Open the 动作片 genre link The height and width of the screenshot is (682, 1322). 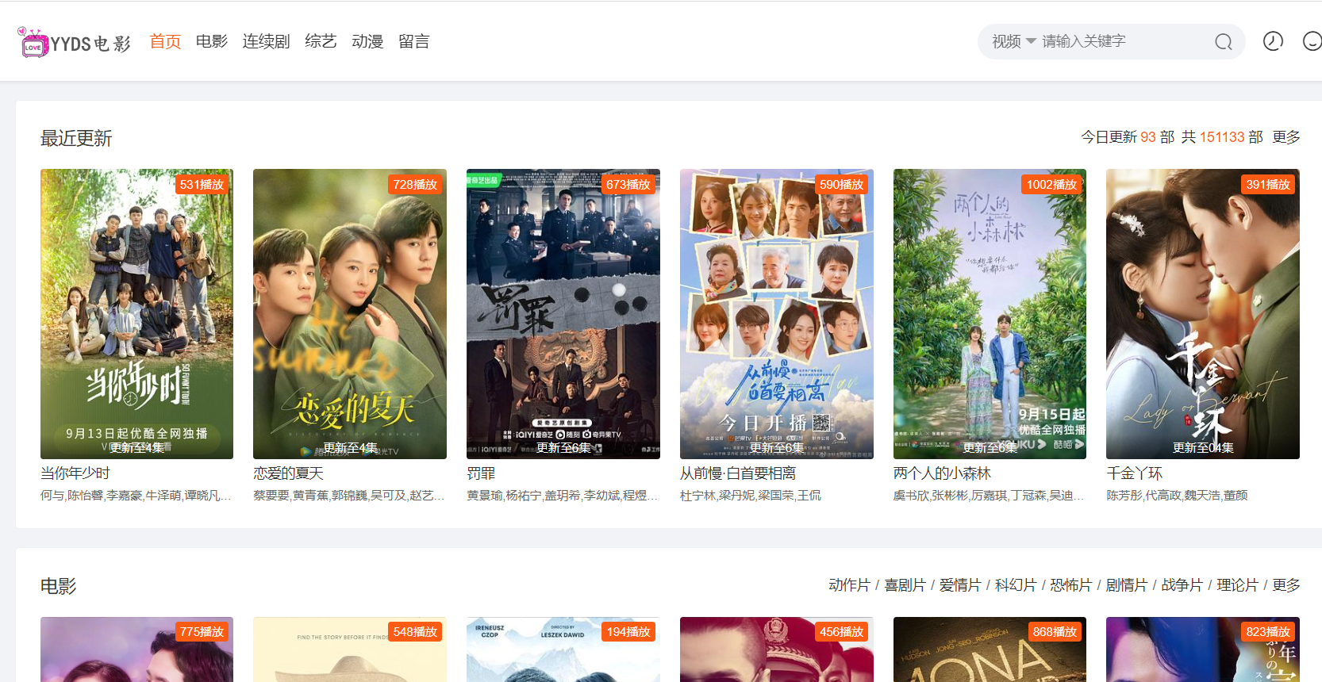(849, 585)
